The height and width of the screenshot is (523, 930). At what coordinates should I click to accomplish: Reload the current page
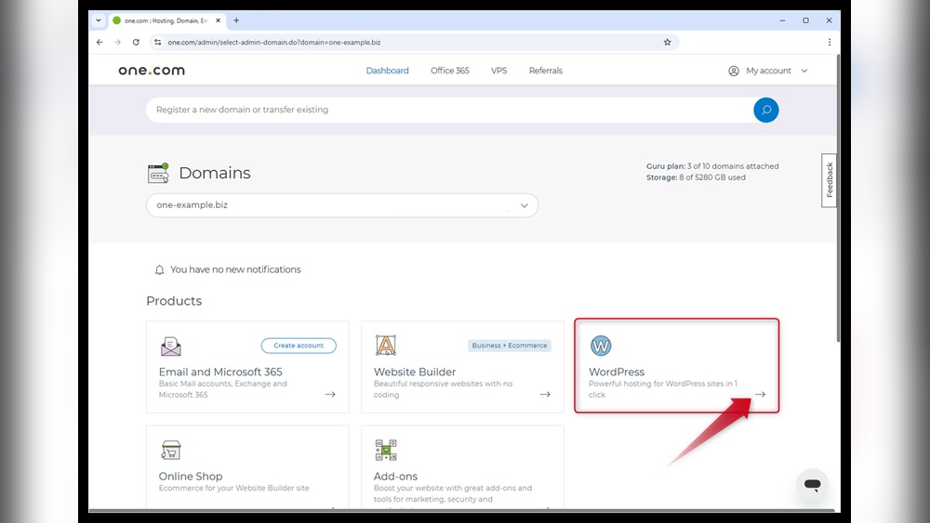pos(136,42)
